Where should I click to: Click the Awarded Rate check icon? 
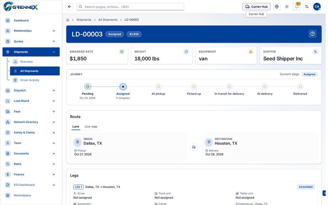122,52
